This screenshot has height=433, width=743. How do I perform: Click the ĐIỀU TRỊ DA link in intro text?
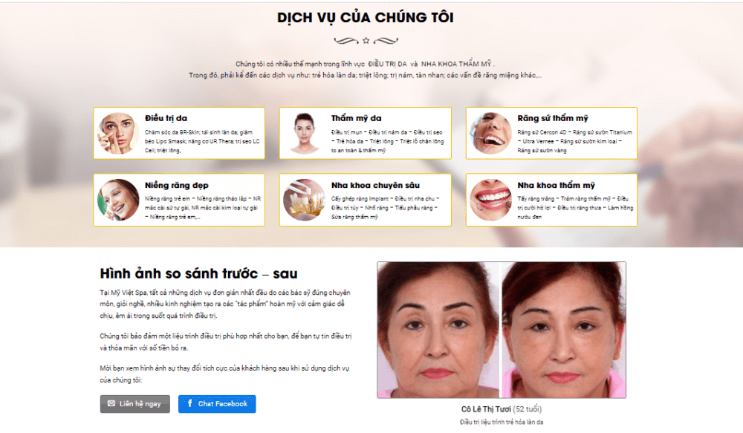[387, 64]
